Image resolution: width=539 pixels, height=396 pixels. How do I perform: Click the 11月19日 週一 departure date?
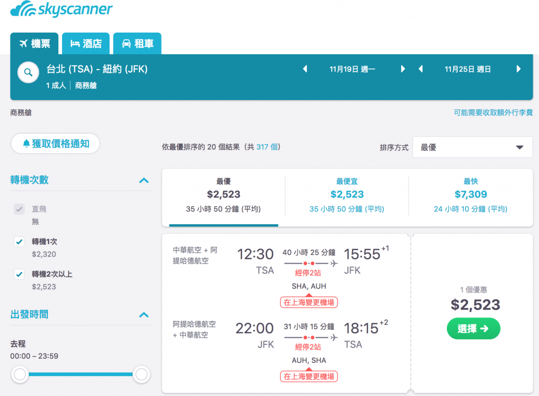click(x=352, y=69)
